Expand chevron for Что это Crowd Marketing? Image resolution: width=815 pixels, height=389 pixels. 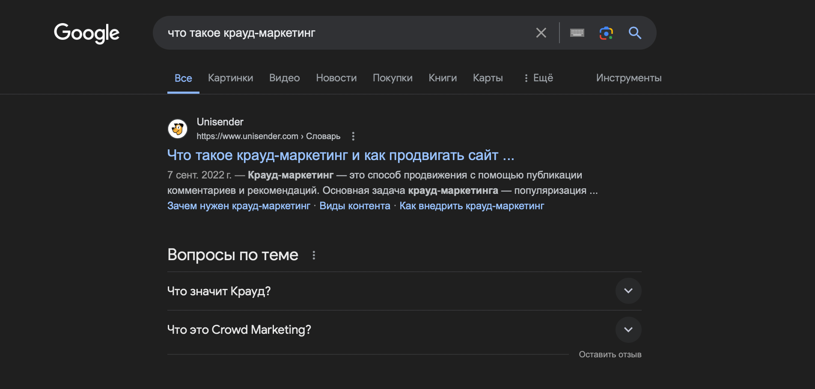click(x=628, y=330)
